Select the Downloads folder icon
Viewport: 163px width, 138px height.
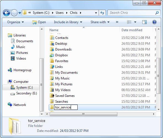pos(52,49)
